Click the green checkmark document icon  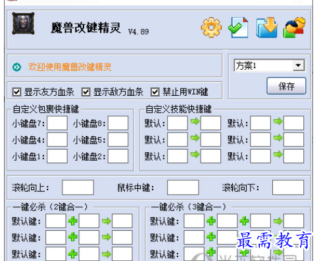[238, 28]
